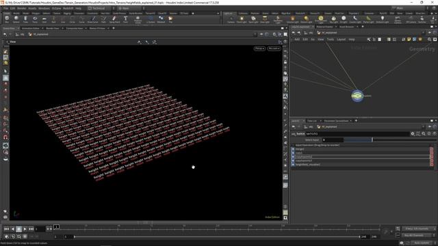Open the Keys All Channels dropdown
The image size is (438, 246).
[x=419, y=229]
